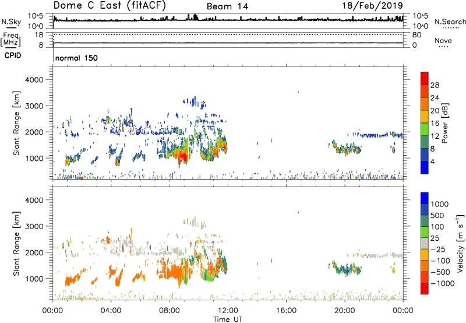Image resolution: width=466 pixels, height=323 pixels.
Task: Click the date '18/Feb/2019'
Action: click(373, 5)
